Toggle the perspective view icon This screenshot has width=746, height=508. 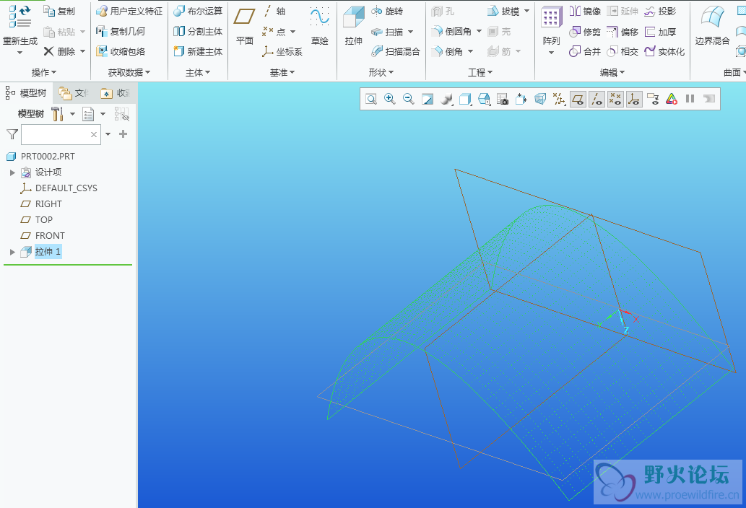[540, 99]
